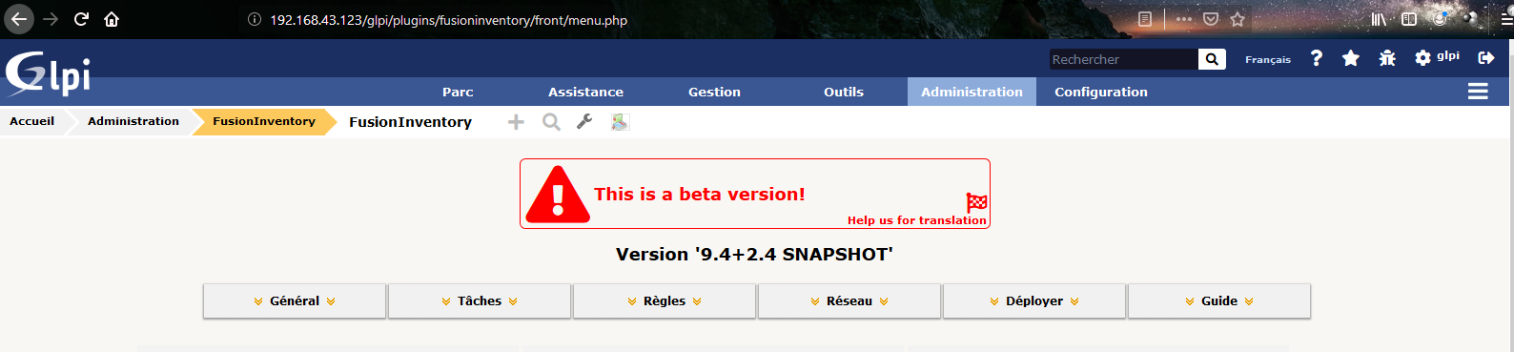Open Help us for translation link
This screenshot has height=352, width=1514.
pos(917,220)
